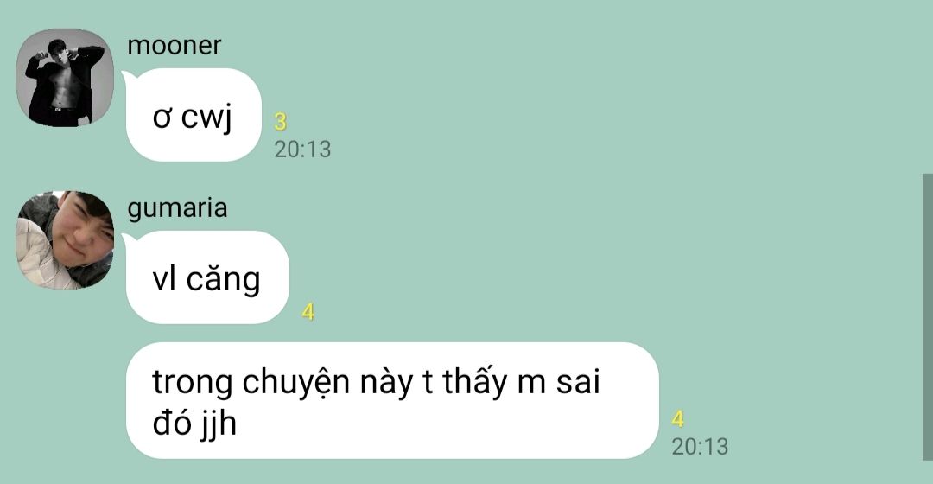Click the word "thấy" in the long message
The width and height of the screenshot is (933, 484).
473,381
